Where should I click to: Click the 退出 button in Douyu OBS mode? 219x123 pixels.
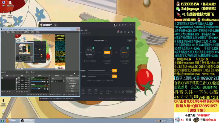click(x=130, y=40)
